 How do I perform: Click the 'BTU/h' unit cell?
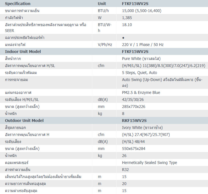click(x=103, y=11)
